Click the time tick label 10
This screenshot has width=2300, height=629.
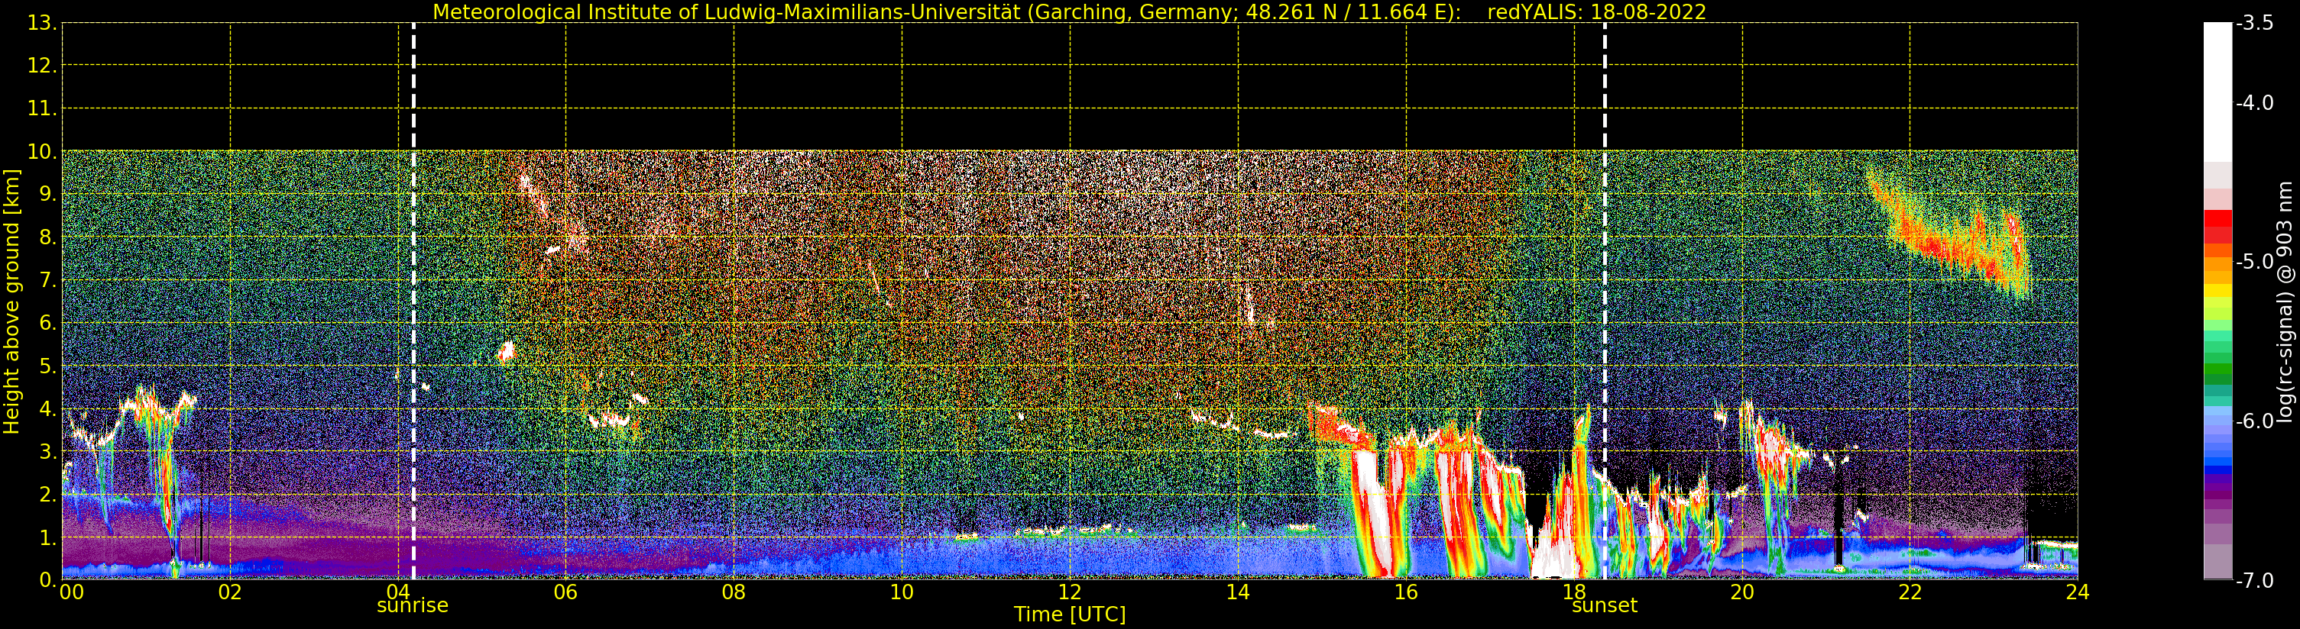click(x=902, y=592)
